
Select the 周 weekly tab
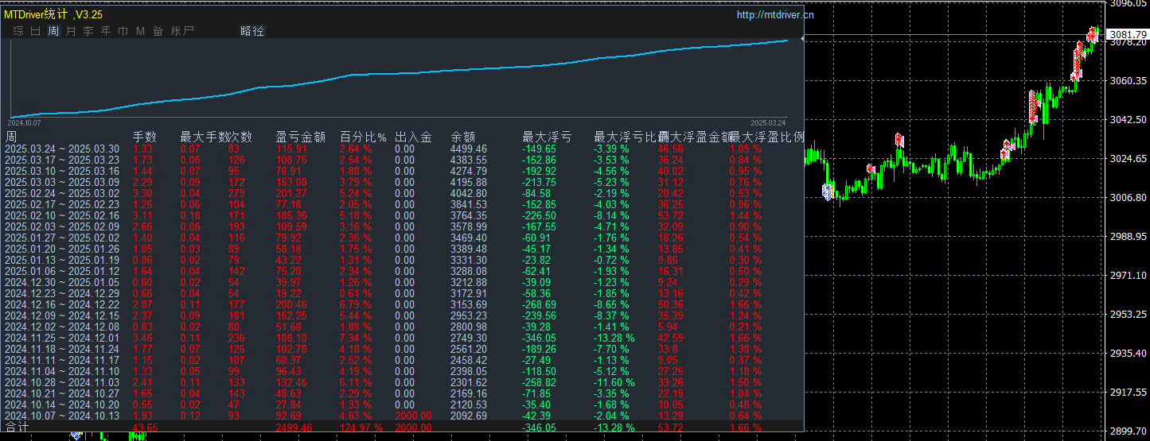pos(53,31)
